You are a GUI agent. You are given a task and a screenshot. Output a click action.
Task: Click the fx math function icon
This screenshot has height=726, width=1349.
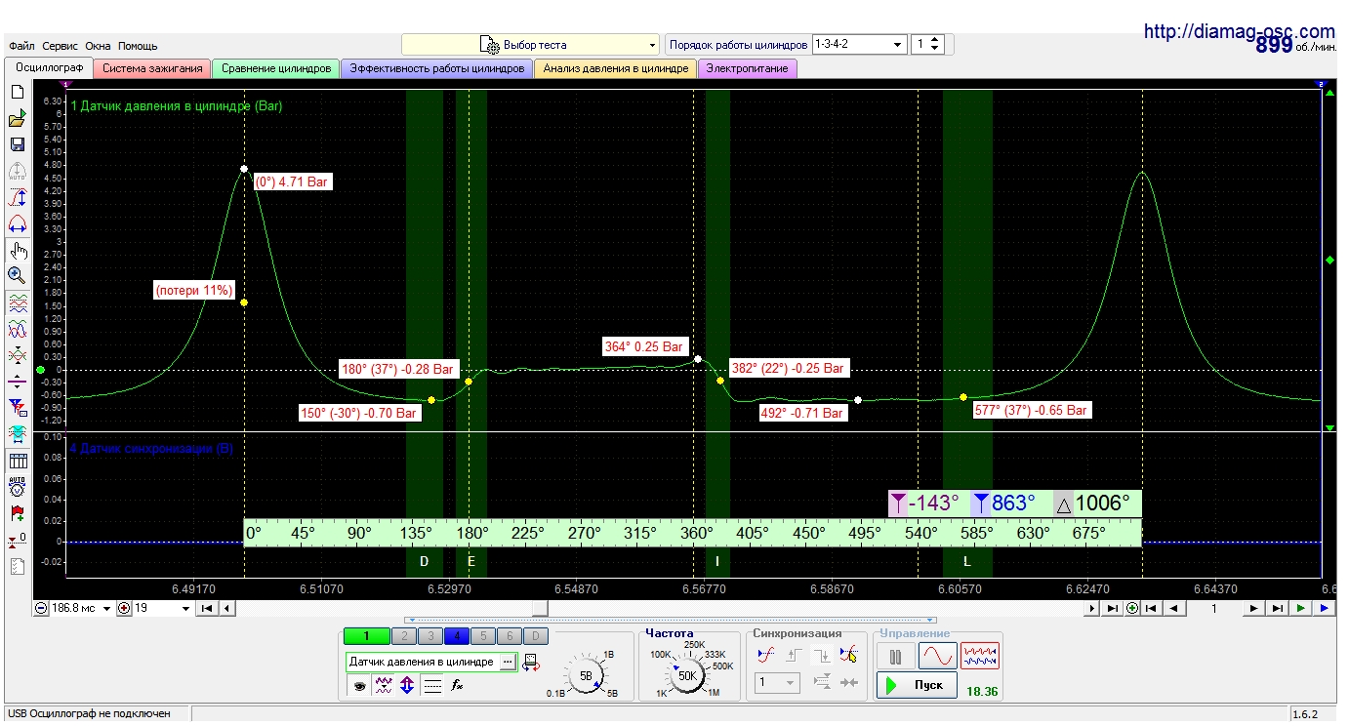coord(456,687)
